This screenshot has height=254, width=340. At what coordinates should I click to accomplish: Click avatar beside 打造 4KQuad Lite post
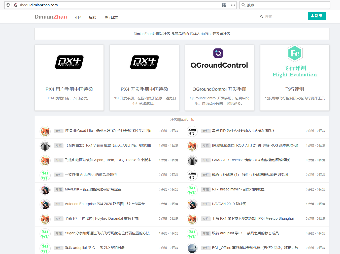(45, 131)
